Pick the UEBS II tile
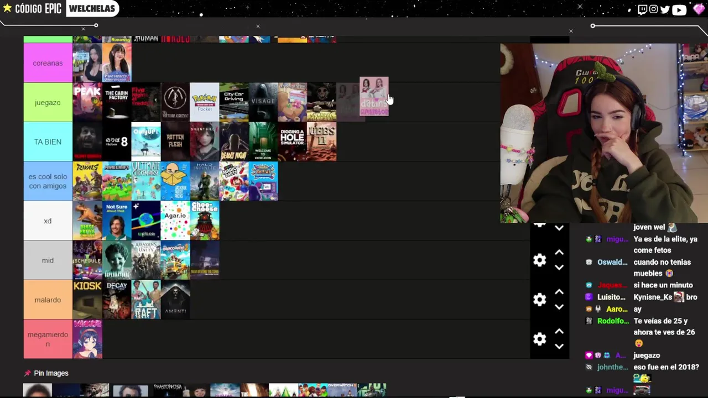Image resolution: width=708 pixels, height=398 pixels. [x=322, y=142]
